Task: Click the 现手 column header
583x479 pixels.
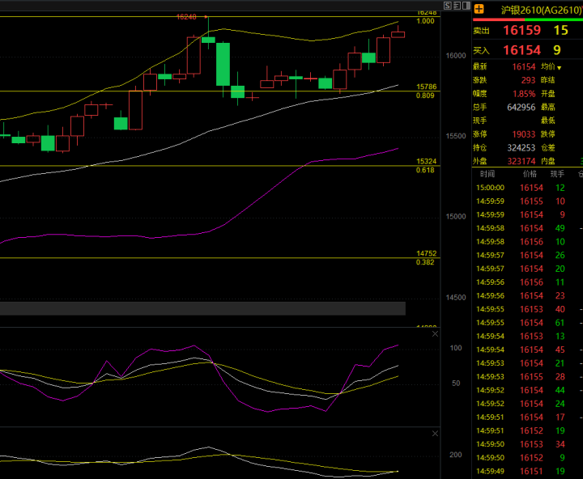Action: tap(557, 174)
